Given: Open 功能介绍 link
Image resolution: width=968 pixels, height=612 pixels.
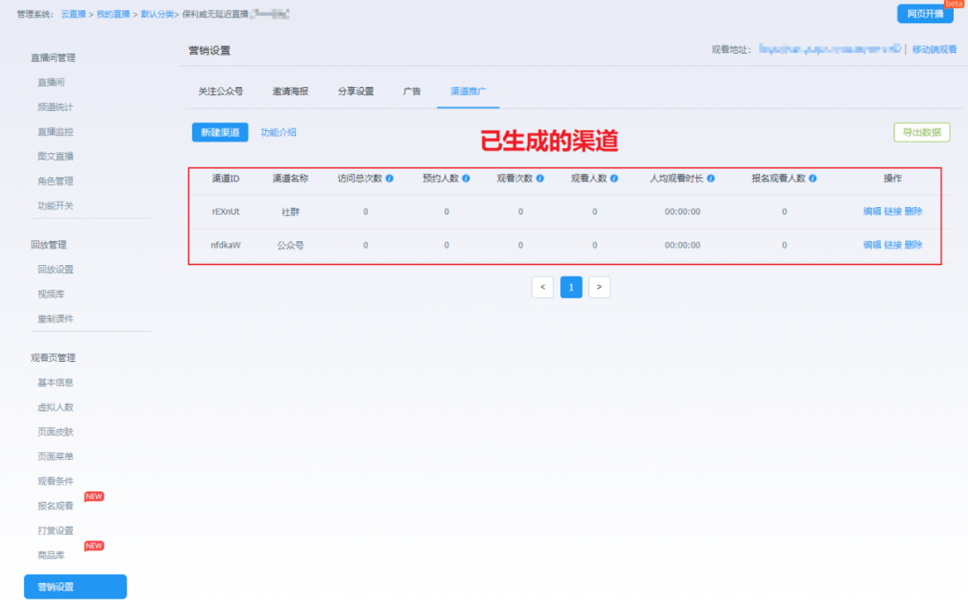Looking at the screenshot, I should [x=279, y=133].
